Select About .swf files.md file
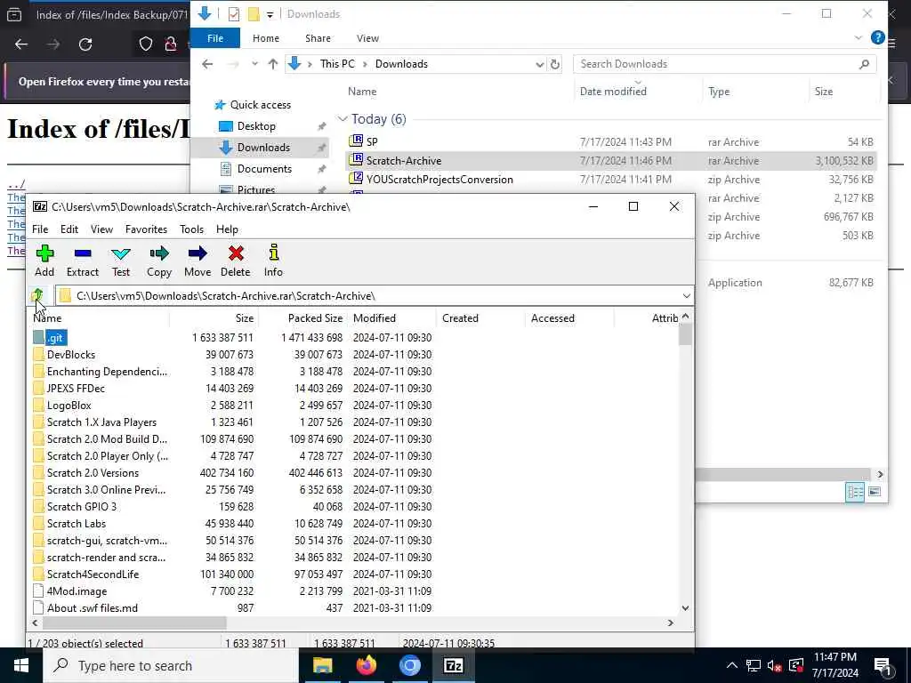This screenshot has width=911, height=683. (92, 608)
